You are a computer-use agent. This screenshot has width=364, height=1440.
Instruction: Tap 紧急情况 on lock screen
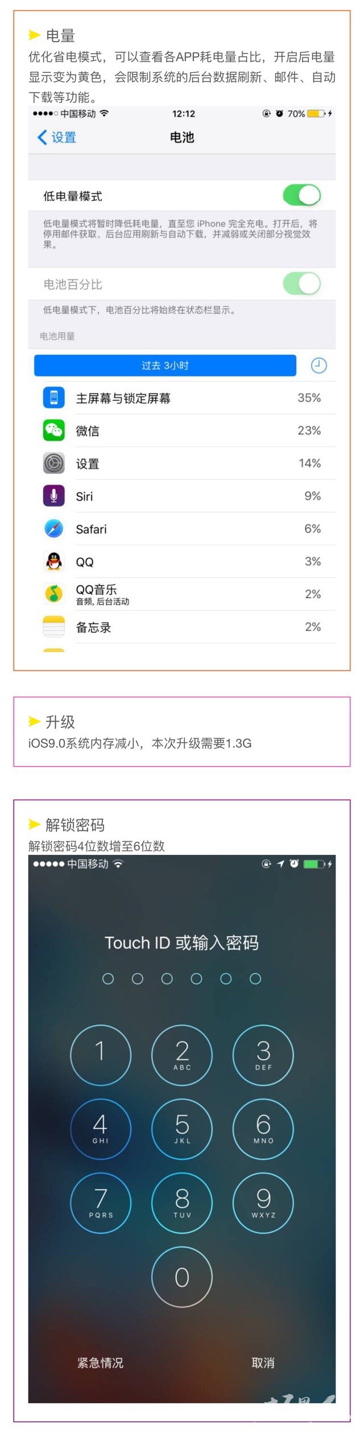[100, 1363]
